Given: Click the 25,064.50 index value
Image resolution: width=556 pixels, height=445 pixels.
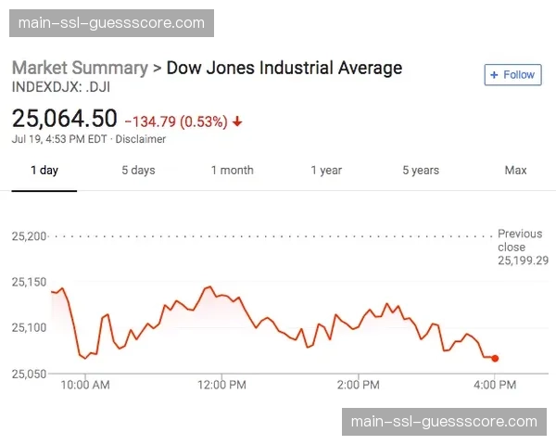Looking at the screenshot, I should [65, 119].
